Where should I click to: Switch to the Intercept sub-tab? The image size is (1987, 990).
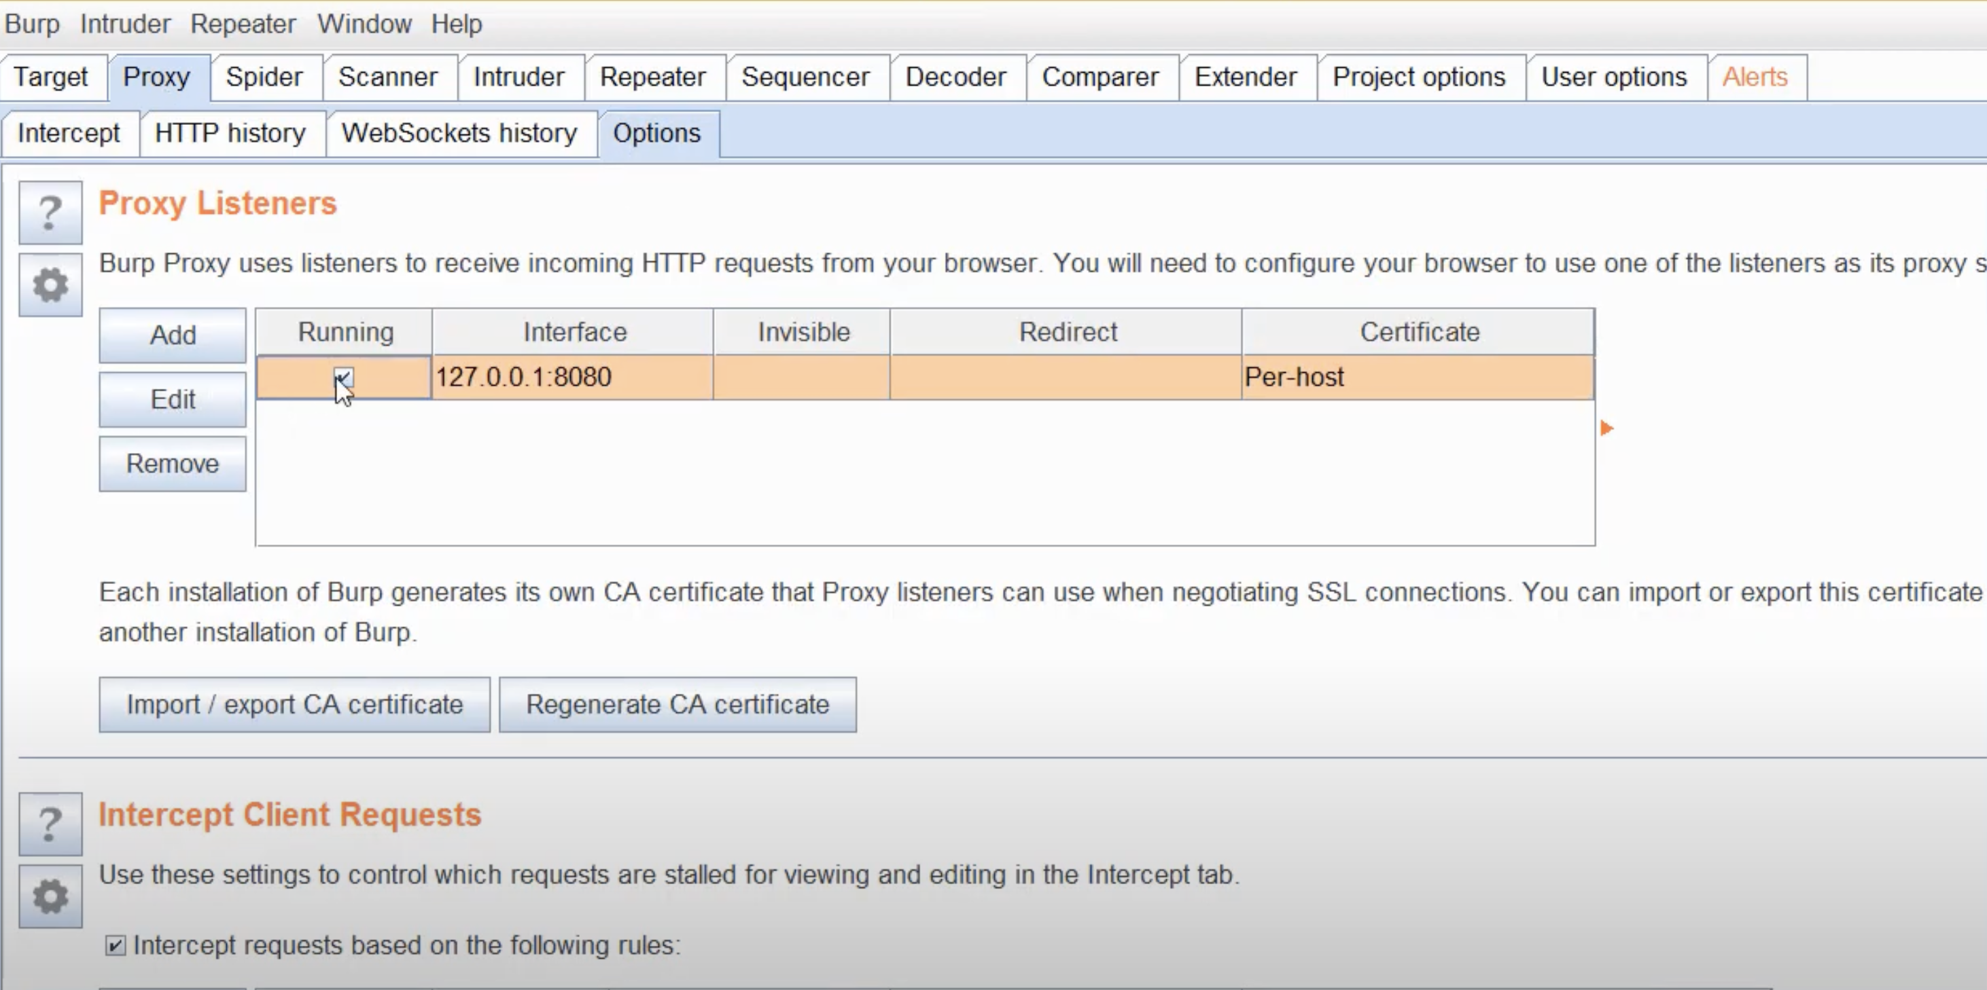69,133
